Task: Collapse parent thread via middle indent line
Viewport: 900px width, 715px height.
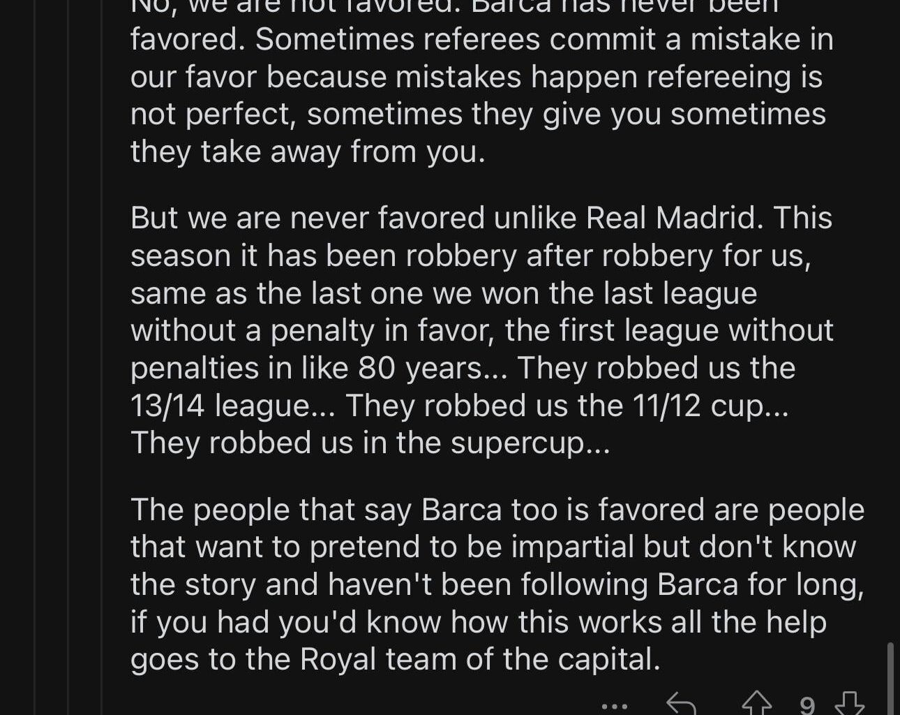Action: tap(68, 349)
